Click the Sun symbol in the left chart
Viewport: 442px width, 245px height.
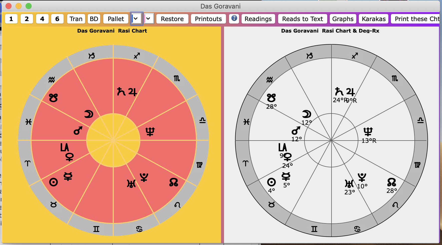53,182
